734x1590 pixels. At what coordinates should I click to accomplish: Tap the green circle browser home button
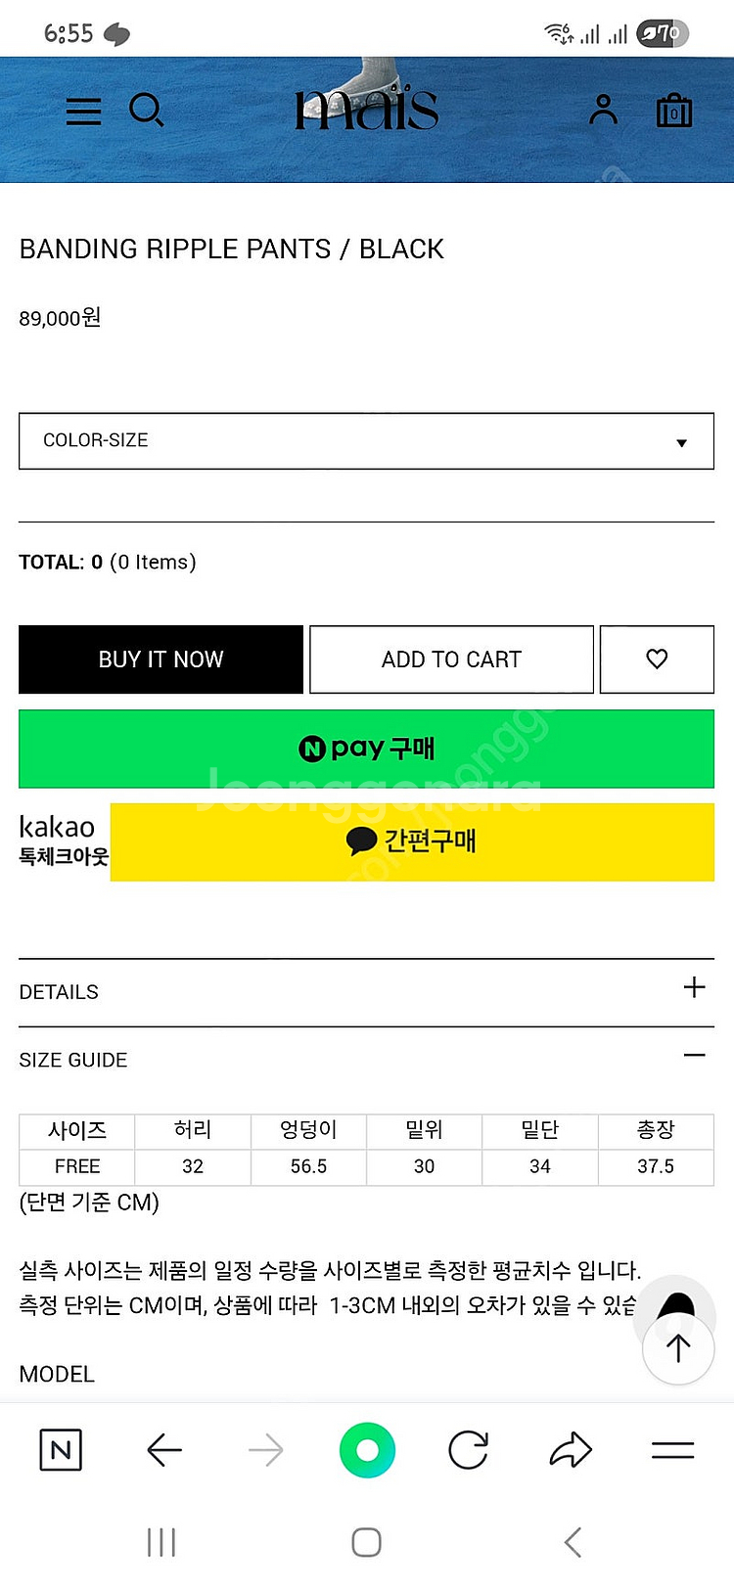367,1450
